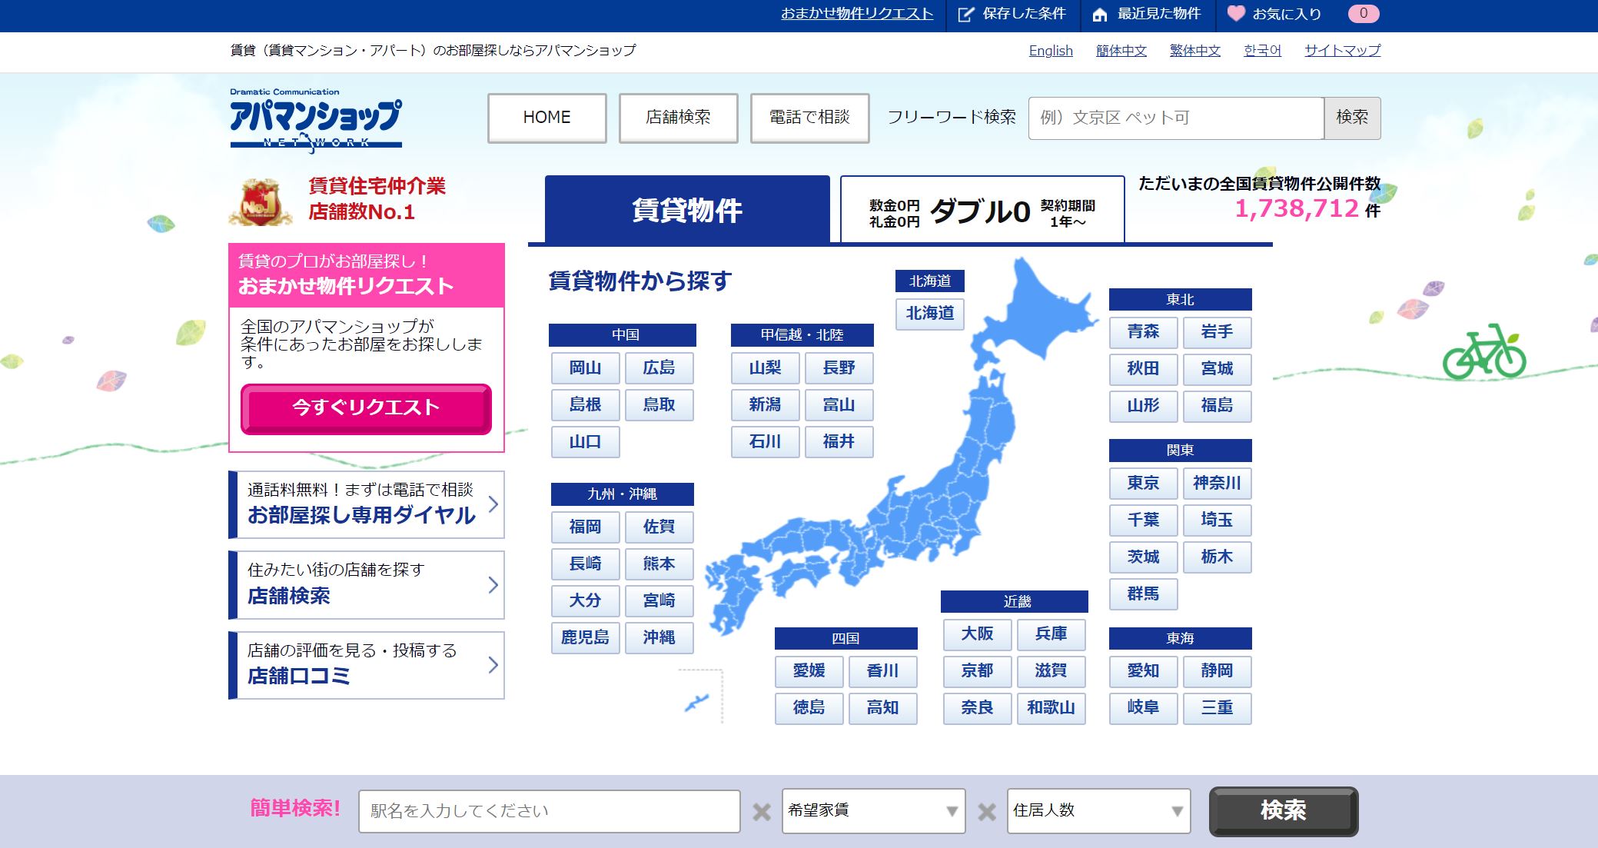This screenshot has height=848, width=1598.
Task: Go to HOME in navigation
Action: click(x=547, y=118)
